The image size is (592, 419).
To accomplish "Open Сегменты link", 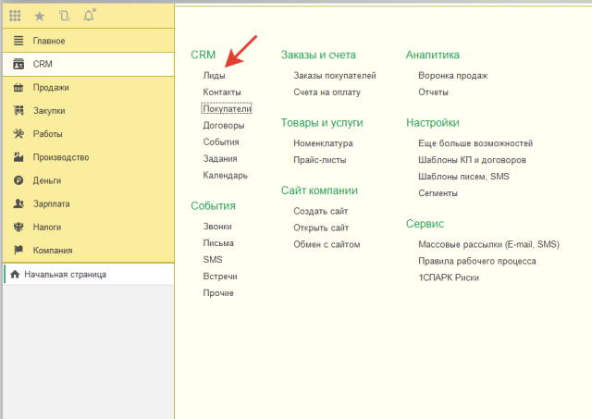I will point(438,193).
